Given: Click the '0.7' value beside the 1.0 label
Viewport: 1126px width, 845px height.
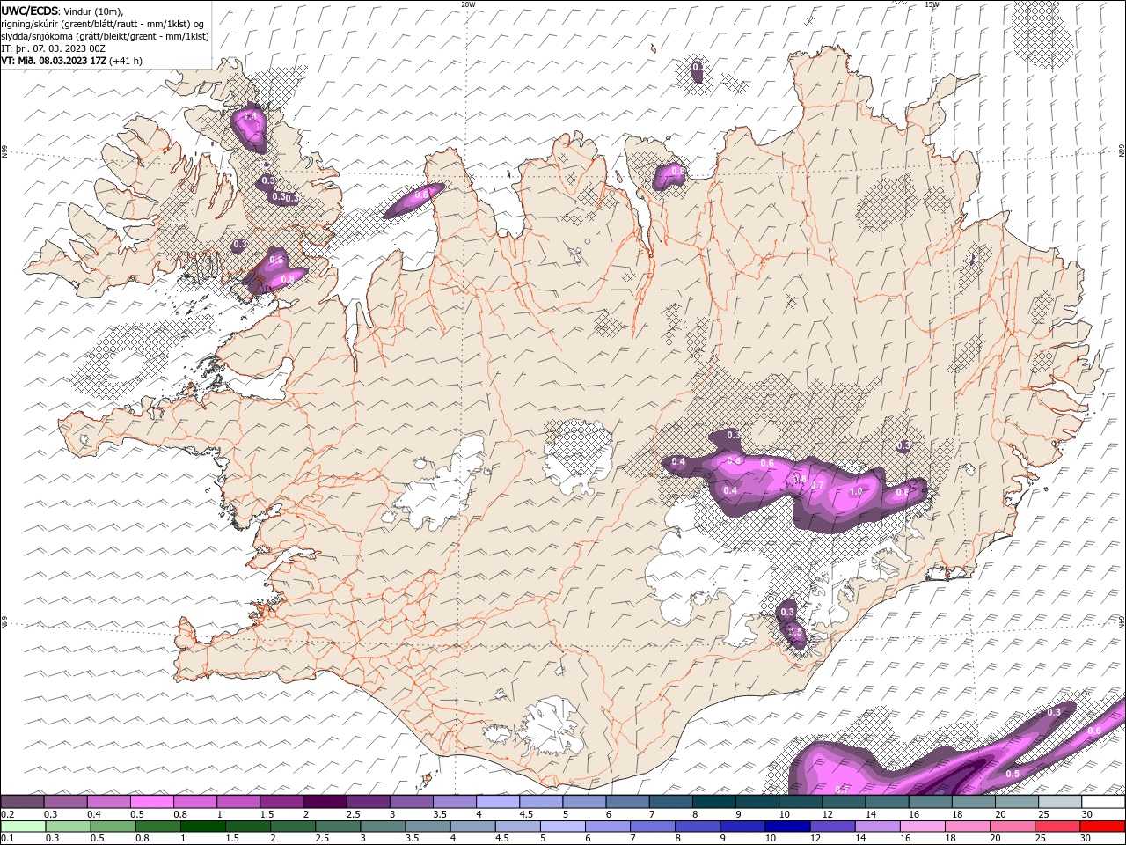Looking at the screenshot, I should 817,485.
